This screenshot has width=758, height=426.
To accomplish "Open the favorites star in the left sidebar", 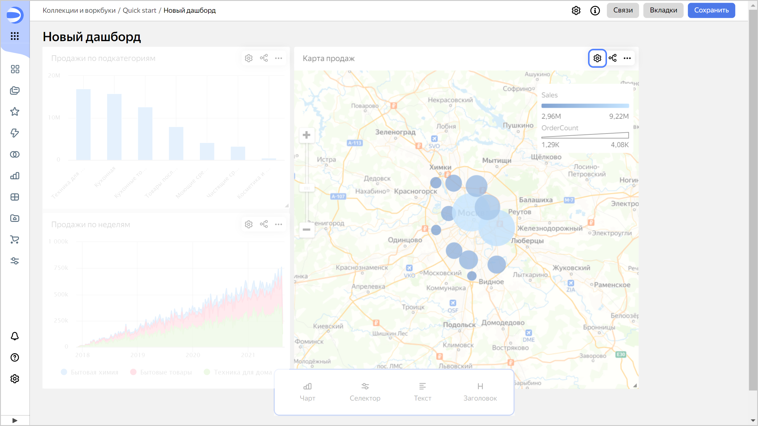I will (x=14, y=112).
